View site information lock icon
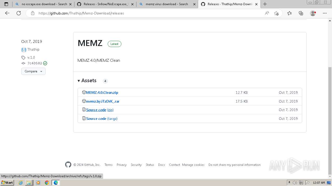332x186 pixels. 32,13
